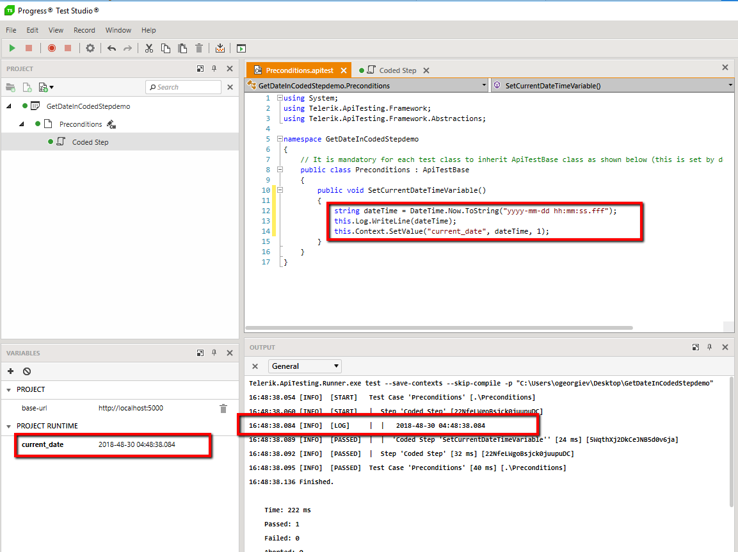Click the Paste clipboard icon

click(182, 48)
